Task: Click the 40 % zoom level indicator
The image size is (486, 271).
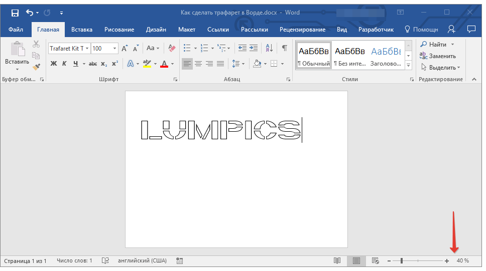Action: tap(462, 260)
